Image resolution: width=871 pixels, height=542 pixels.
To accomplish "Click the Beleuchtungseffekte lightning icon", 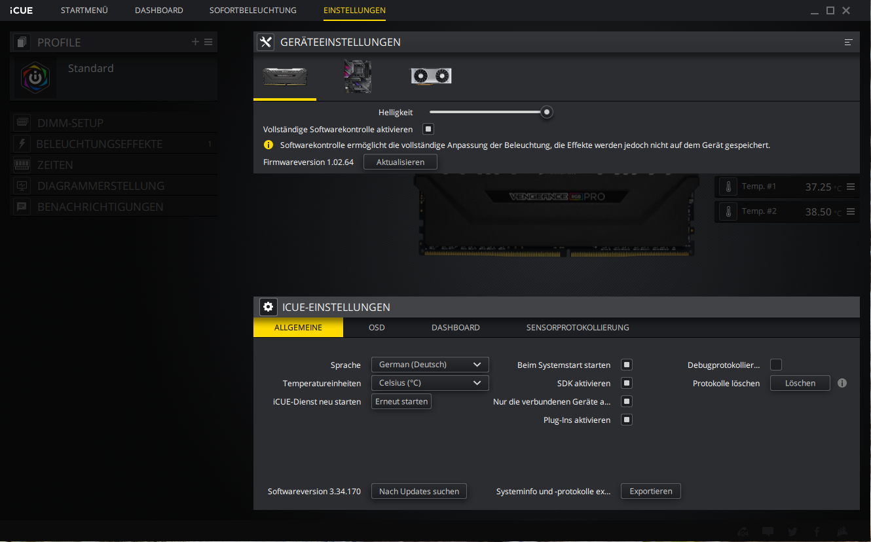I will click(22, 143).
